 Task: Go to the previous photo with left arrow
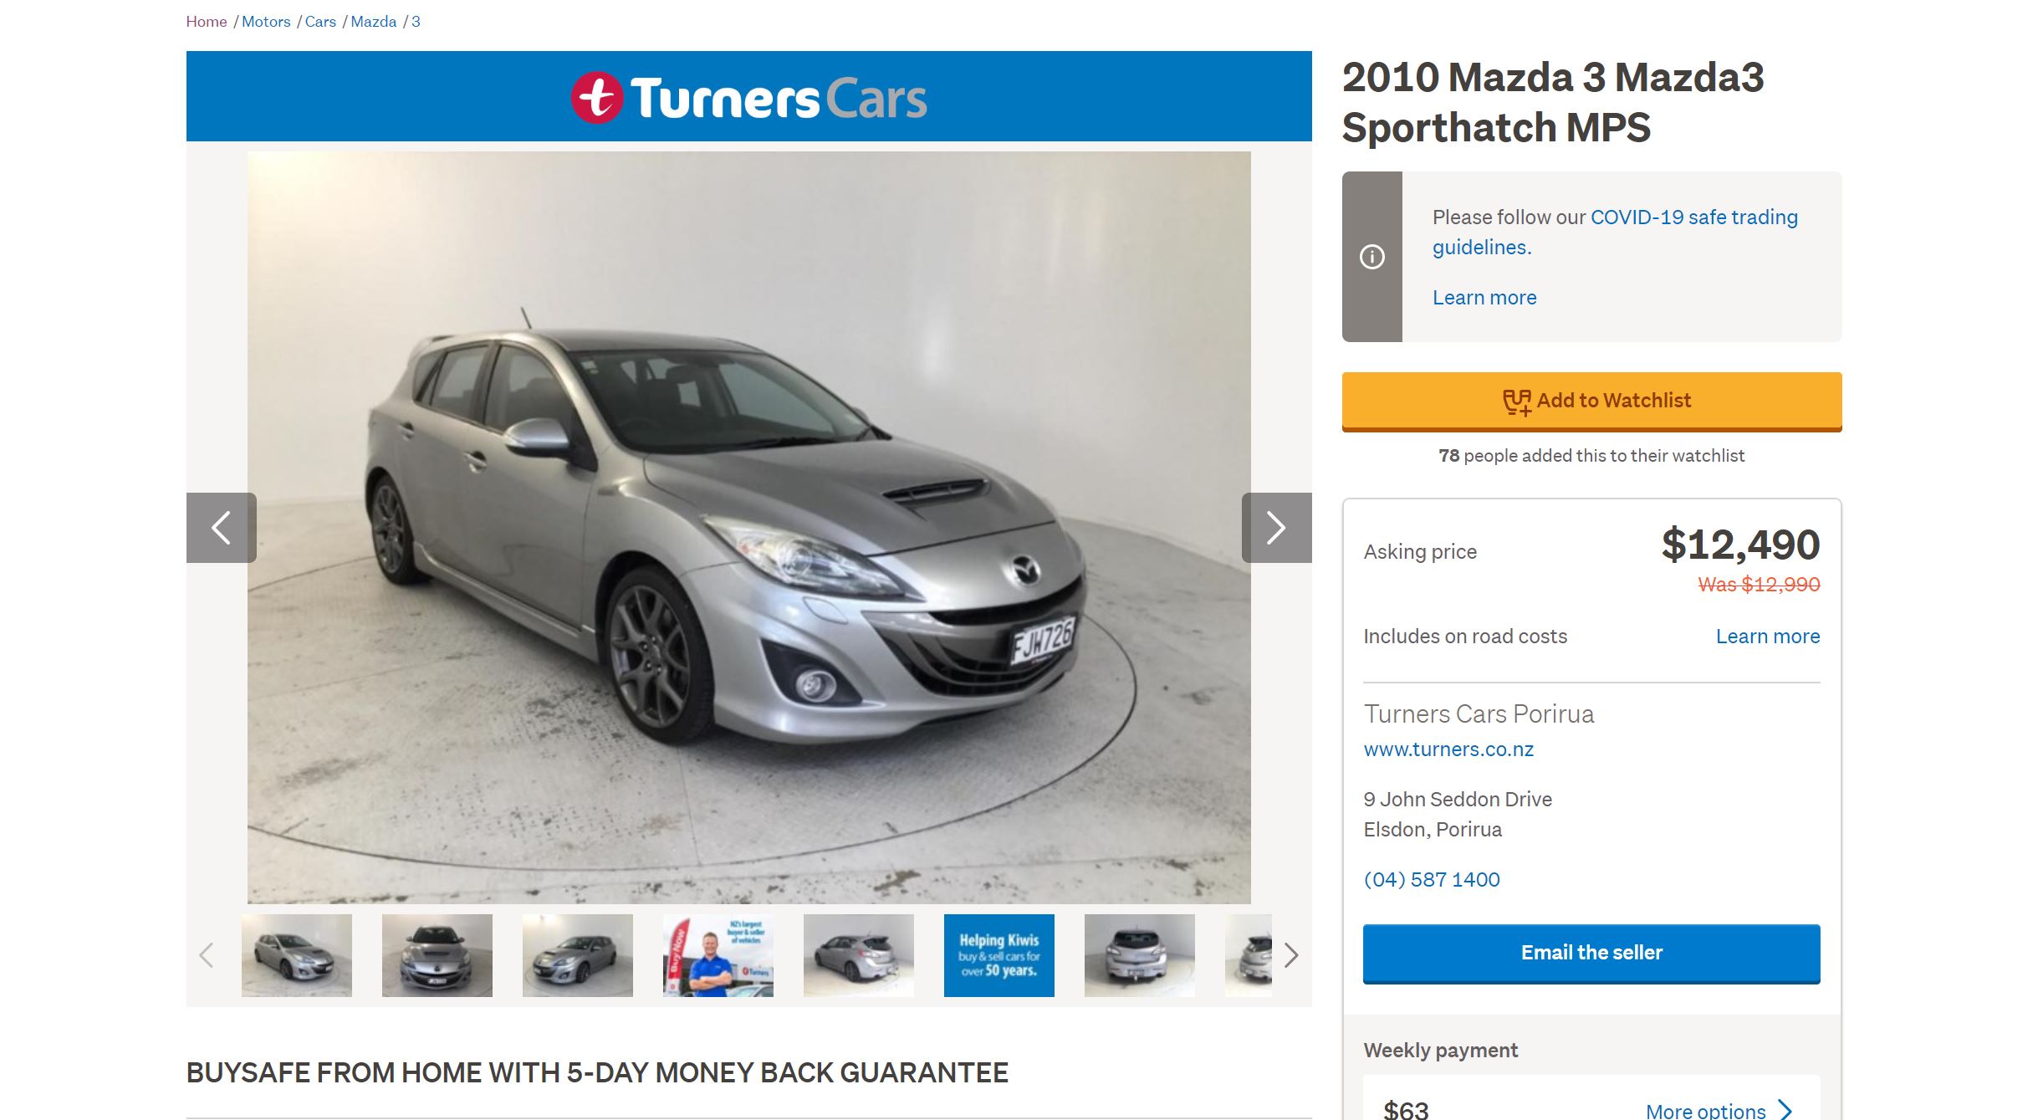pos(221,528)
